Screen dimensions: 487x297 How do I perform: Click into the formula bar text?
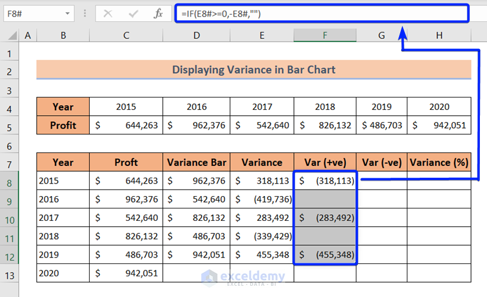[319, 14]
